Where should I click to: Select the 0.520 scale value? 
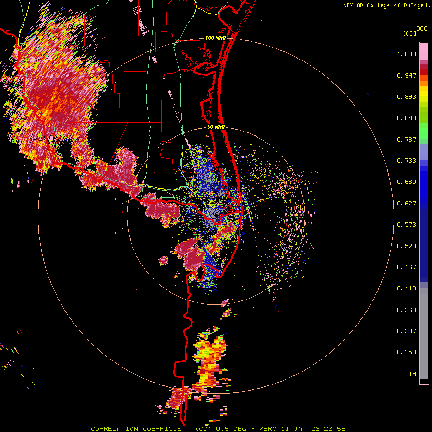click(407, 246)
